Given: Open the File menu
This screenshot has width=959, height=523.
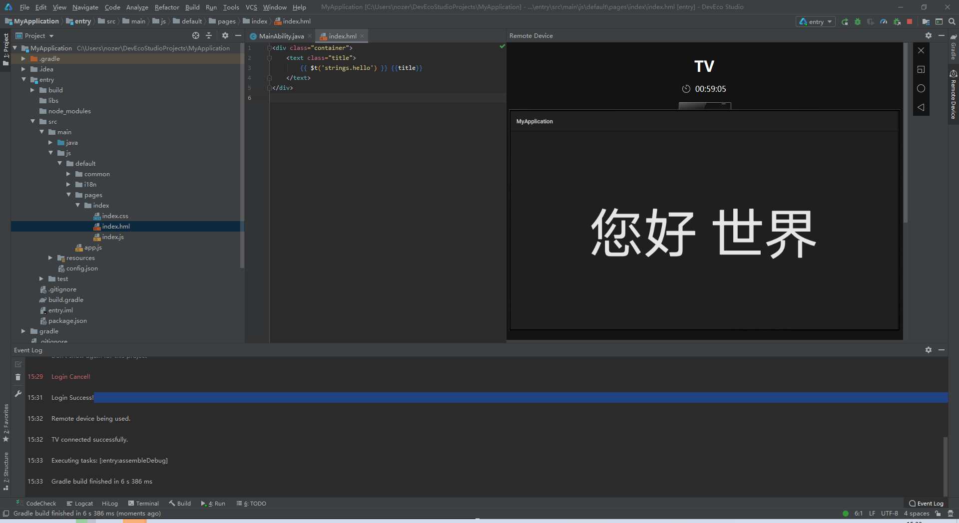Looking at the screenshot, I should pos(24,7).
